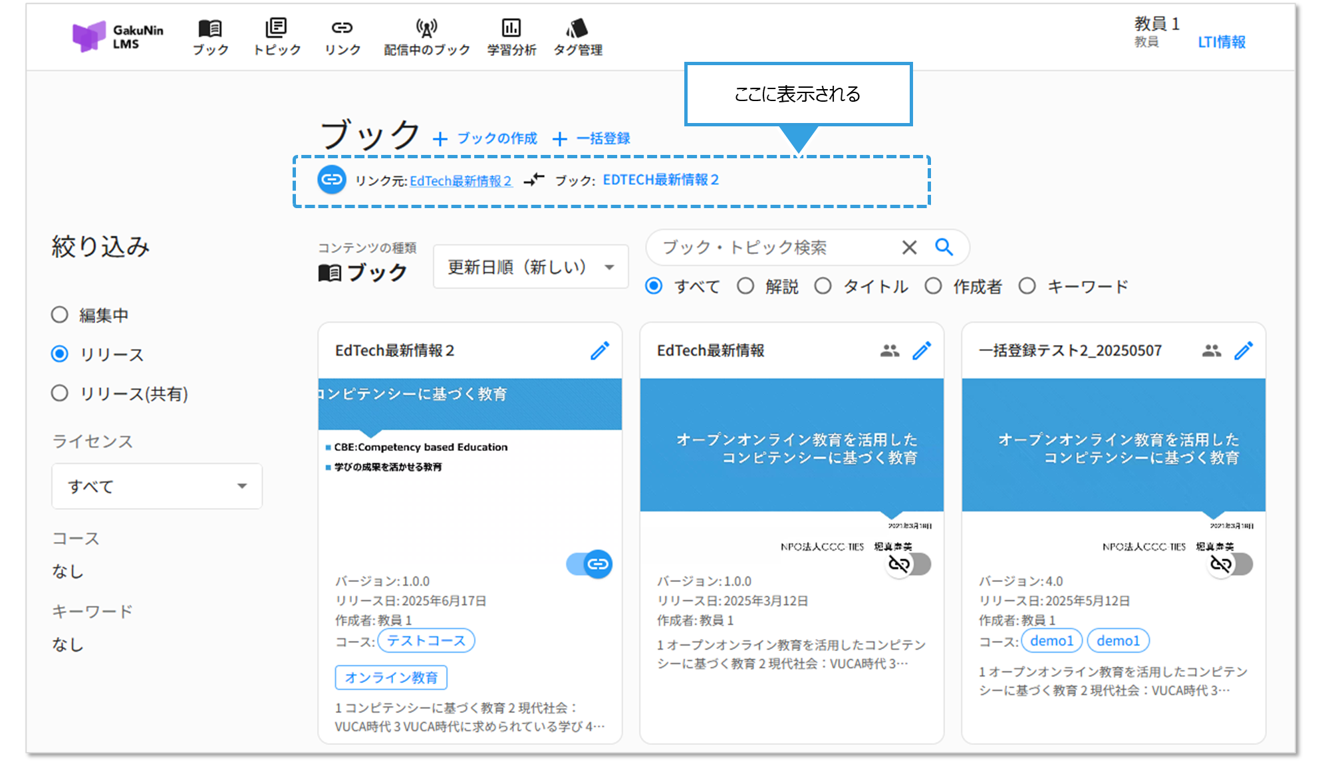Open 学習分析 from top navigation
Image resolution: width=1330 pixels, height=762 pixels.
(x=511, y=37)
